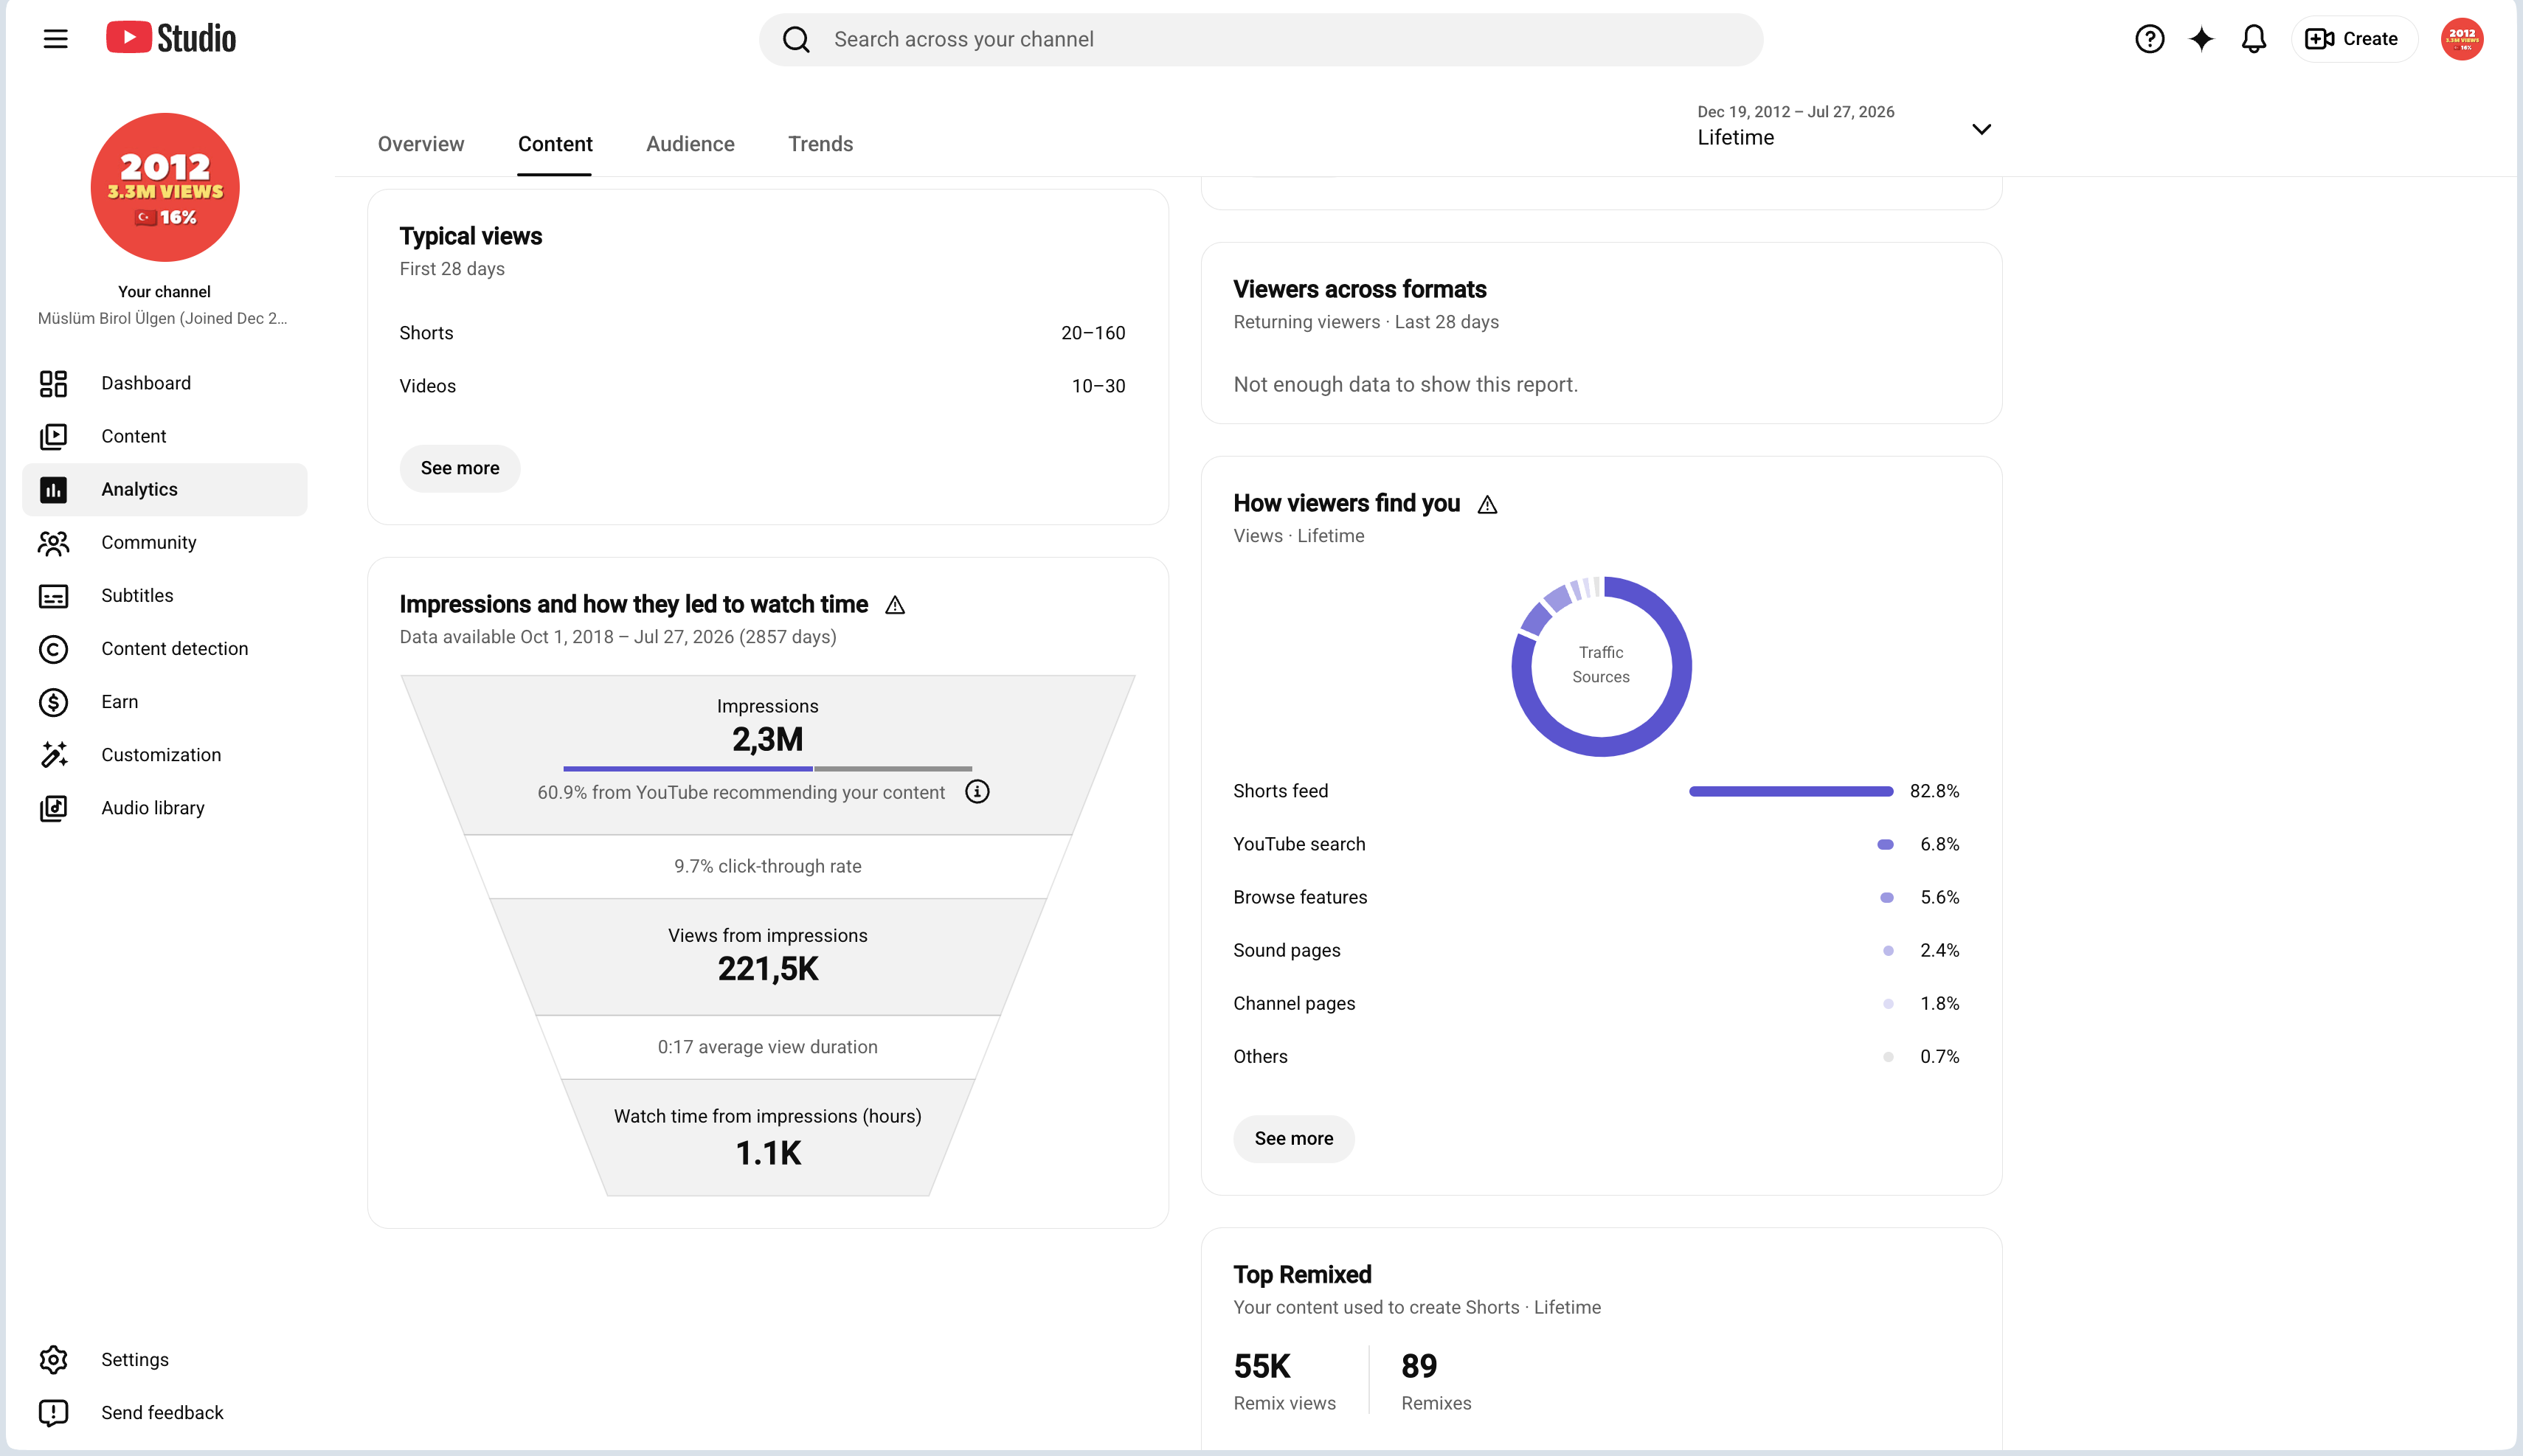Switch to the Trends tab
The image size is (2523, 1456).
point(820,144)
